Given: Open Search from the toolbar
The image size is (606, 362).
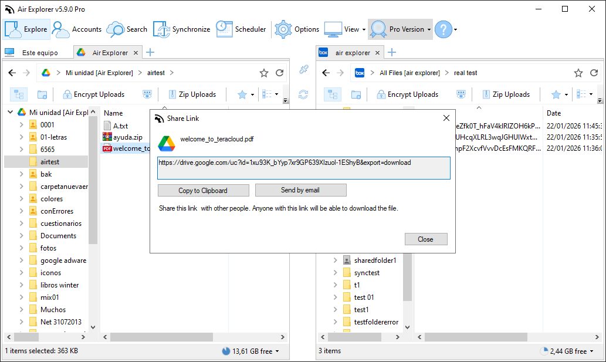Looking at the screenshot, I should tap(127, 29).
